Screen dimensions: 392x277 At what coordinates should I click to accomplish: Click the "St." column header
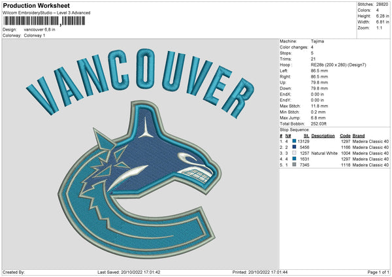[x=306, y=136]
